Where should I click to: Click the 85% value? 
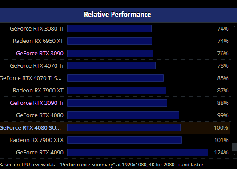pyautogui.click(x=223, y=78)
